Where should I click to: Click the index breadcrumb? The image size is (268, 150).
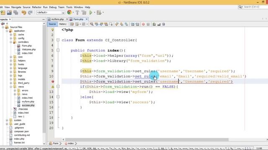point(71,143)
